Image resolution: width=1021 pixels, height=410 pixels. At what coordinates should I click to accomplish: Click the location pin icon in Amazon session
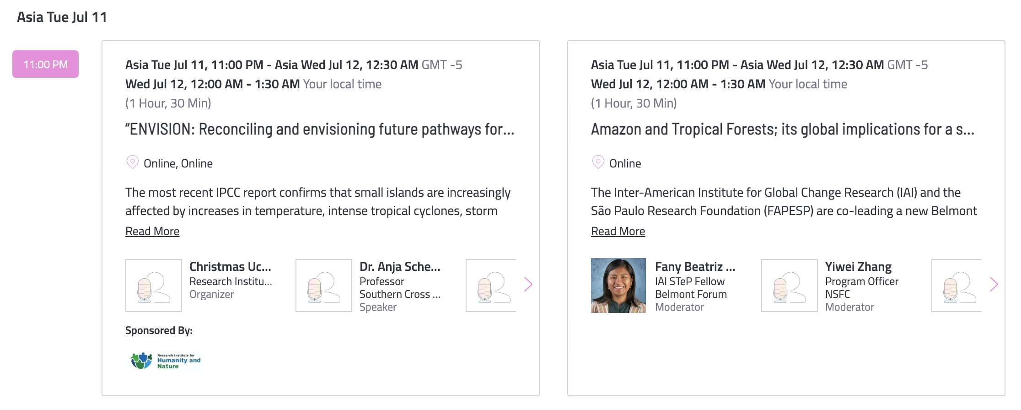(598, 162)
